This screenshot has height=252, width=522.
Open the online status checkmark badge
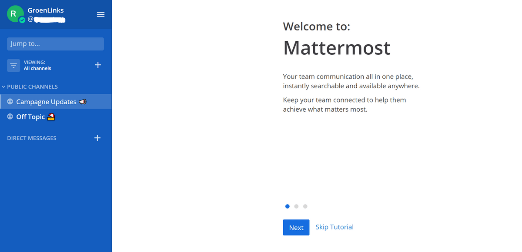[22, 20]
